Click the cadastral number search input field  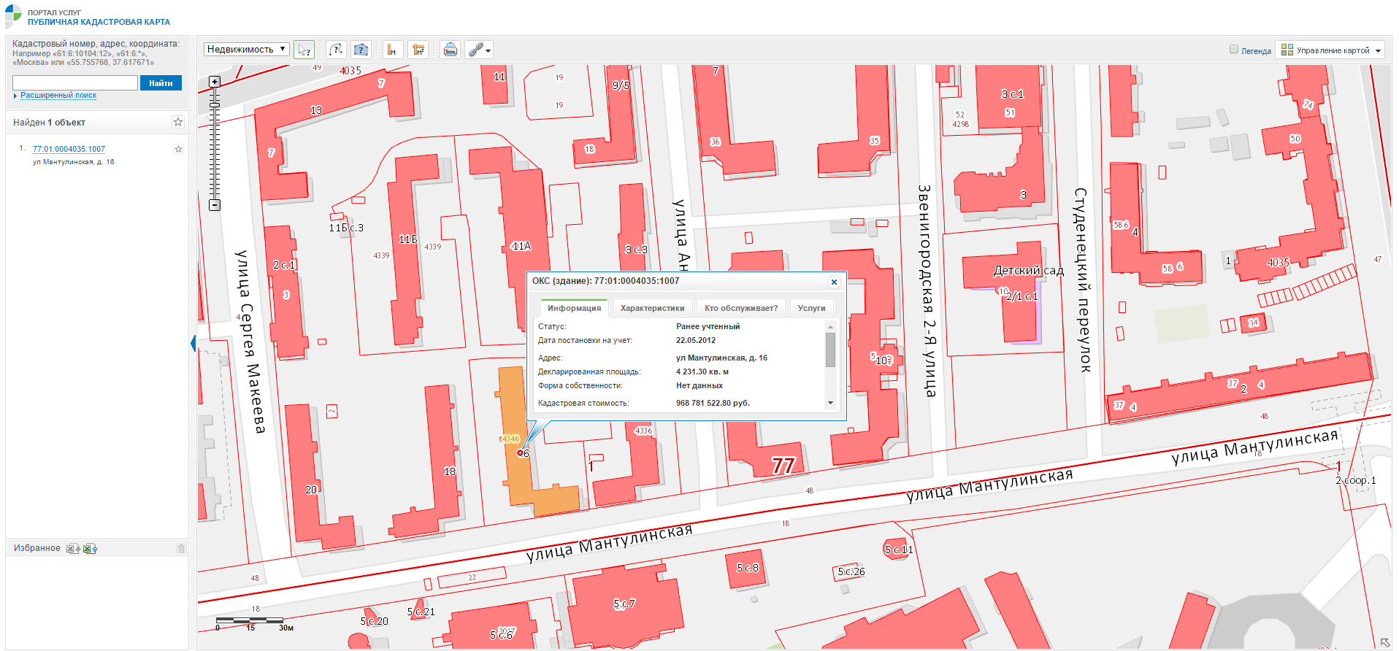click(75, 83)
